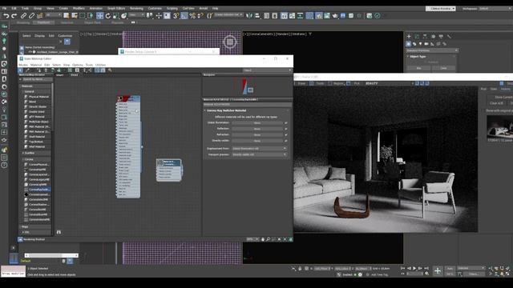This screenshot has width=513, height=288.
Task: Click the teapot Render Production icon
Action: click(335, 16)
